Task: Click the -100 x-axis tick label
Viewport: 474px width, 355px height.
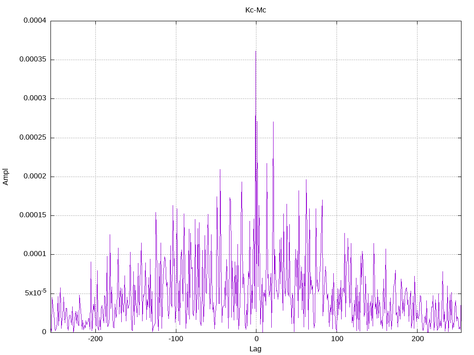Action: tap(175, 339)
